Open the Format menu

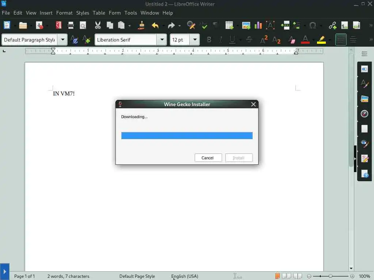(64, 13)
